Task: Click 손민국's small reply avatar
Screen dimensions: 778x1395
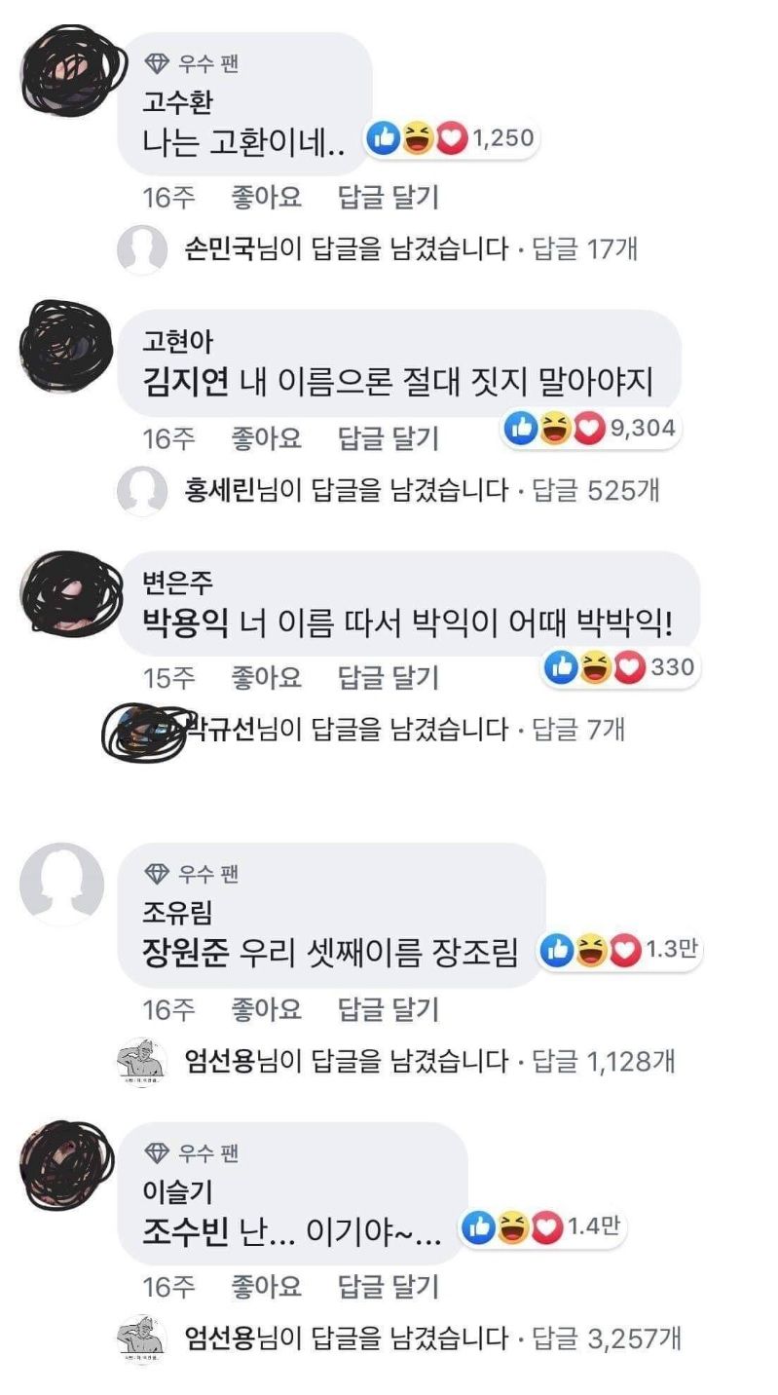Action: [141, 249]
